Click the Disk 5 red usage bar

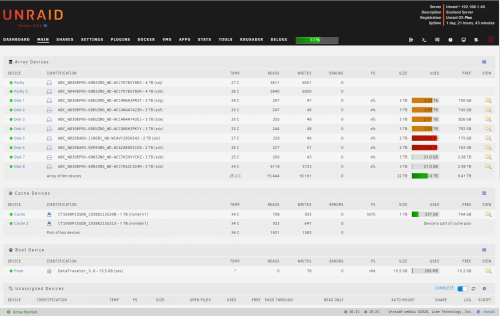tap(425, 138)
